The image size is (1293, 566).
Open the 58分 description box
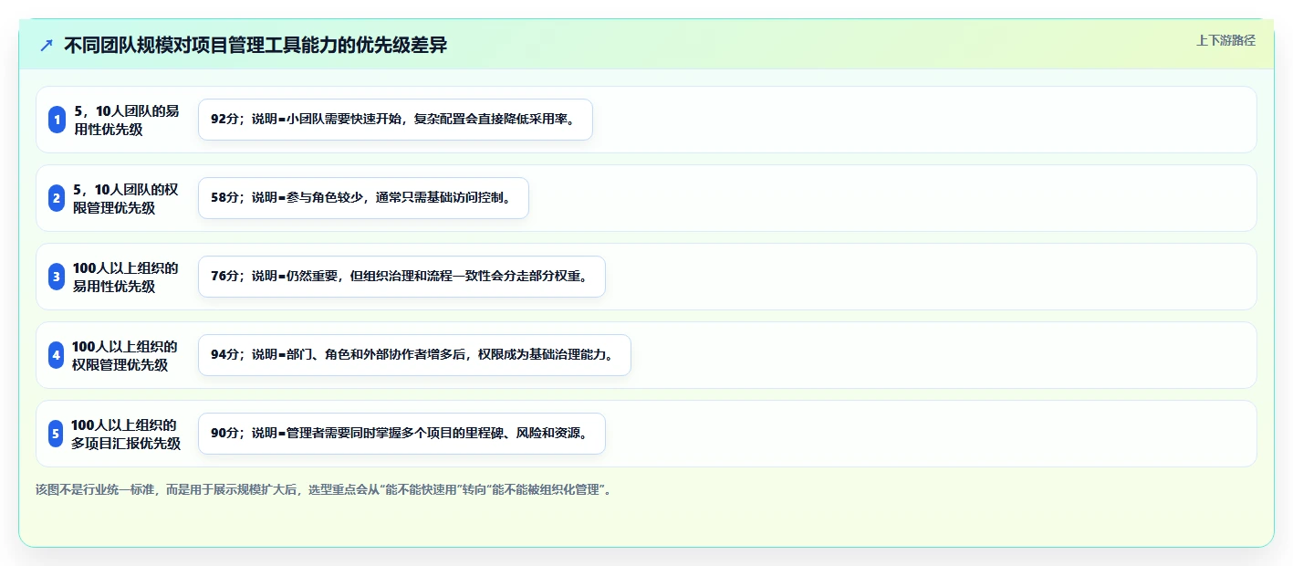pos(363,198)
